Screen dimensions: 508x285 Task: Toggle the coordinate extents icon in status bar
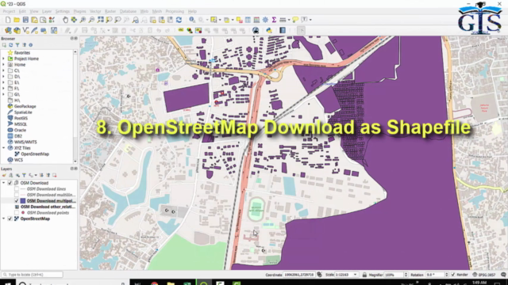[319, 275]
